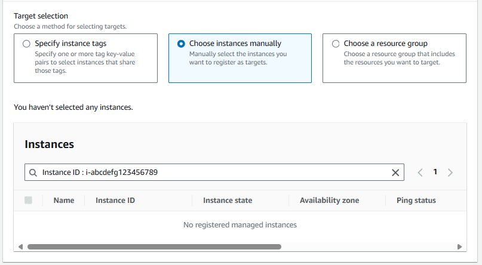Click the Choose a resource group option card
The height and width of the screenshot is (265, 482).
tap(394, 58)
